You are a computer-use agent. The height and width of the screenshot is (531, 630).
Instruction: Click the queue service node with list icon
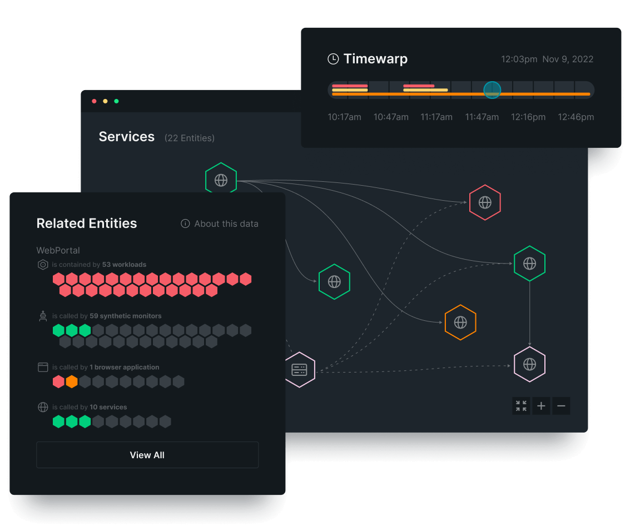pyautogui.click(x=300, y=369)
